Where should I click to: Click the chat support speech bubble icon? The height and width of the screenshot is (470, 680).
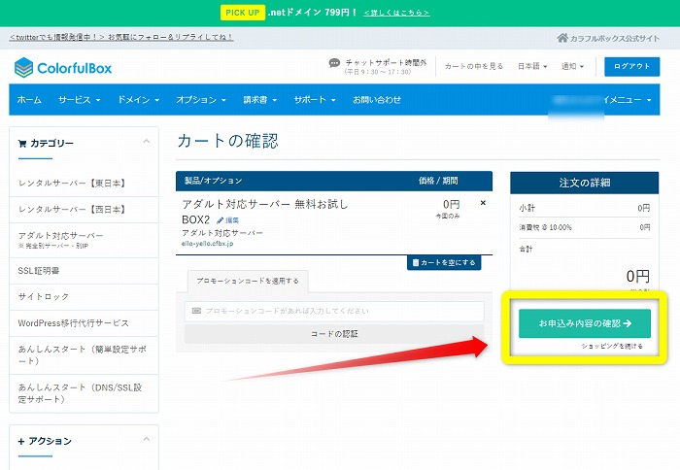[x=335, y=63]
